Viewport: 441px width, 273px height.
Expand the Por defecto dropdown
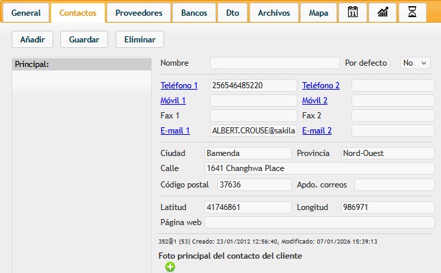pyautogui.click(x=415, y=63)
